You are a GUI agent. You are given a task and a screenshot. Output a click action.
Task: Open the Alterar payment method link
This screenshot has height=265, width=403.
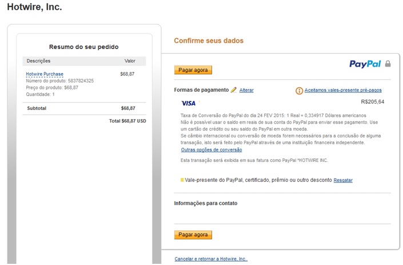[246, 90]
